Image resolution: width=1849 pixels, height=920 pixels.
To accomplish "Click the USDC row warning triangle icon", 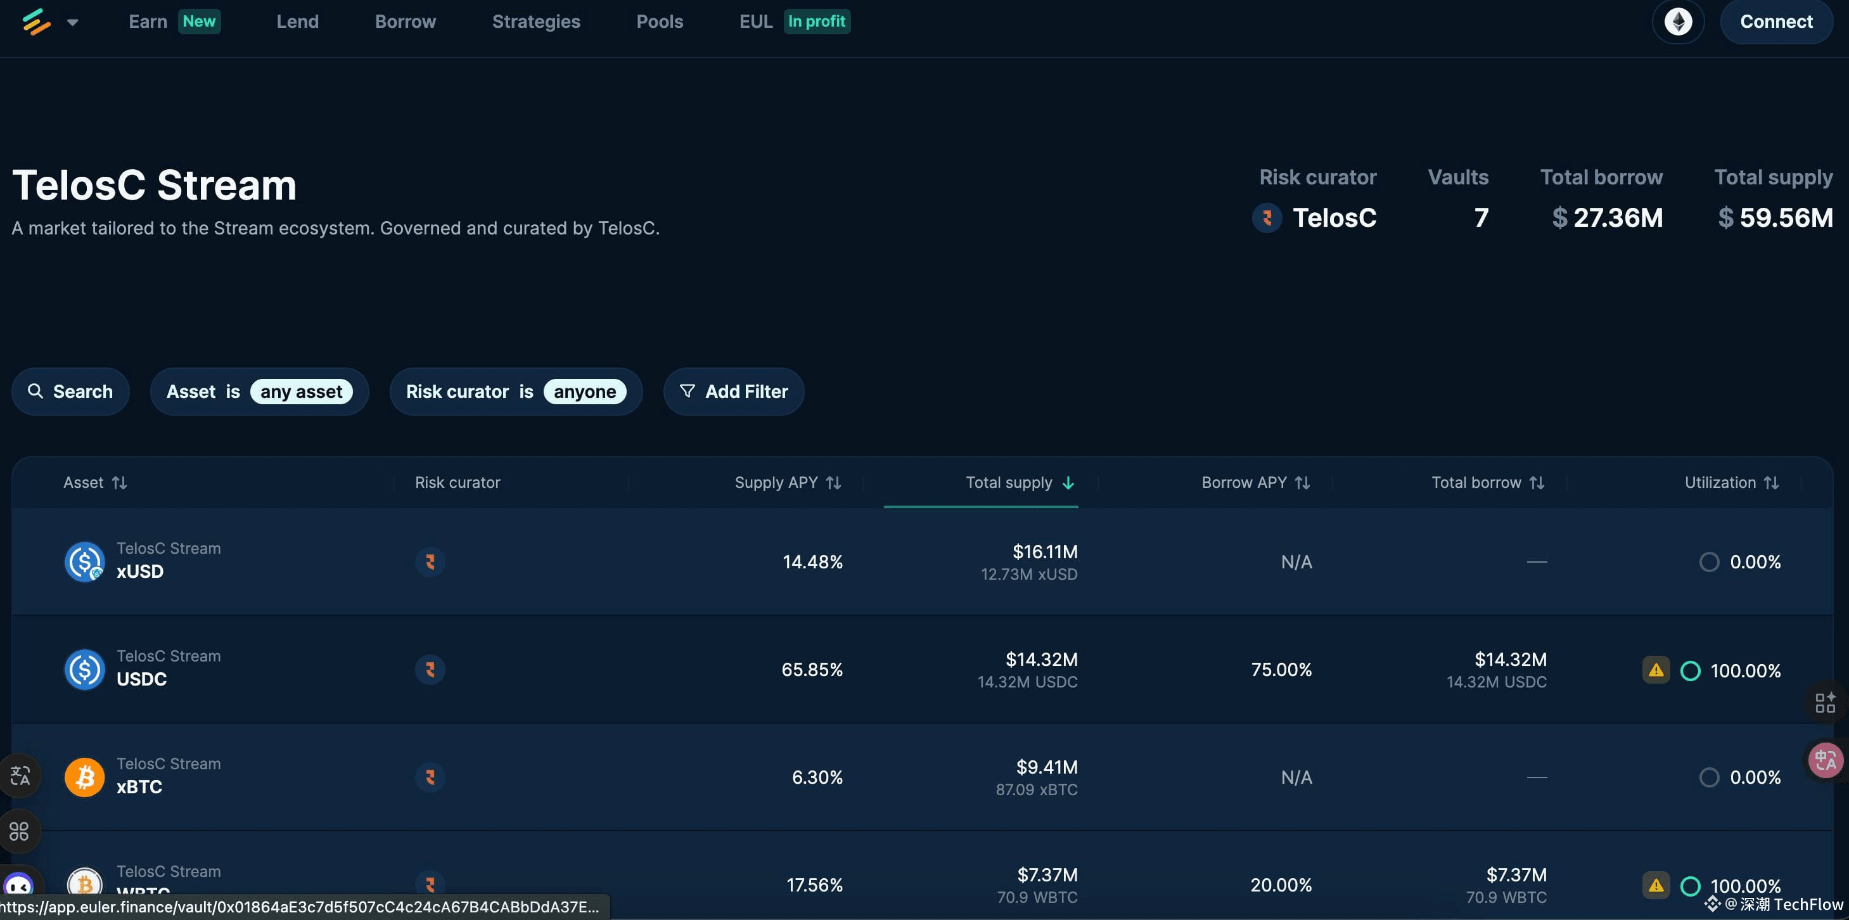I will [x=1655, y=670].
